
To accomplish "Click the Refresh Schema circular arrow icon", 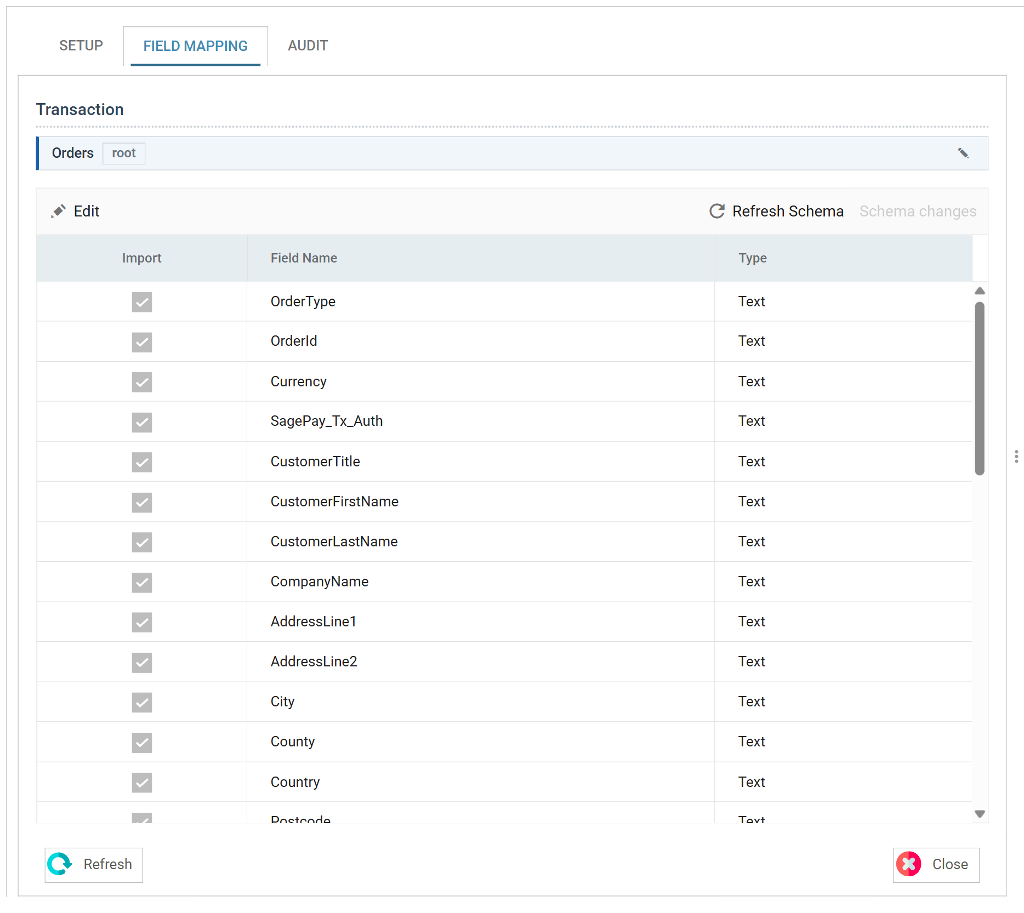I will coord(717,211).
